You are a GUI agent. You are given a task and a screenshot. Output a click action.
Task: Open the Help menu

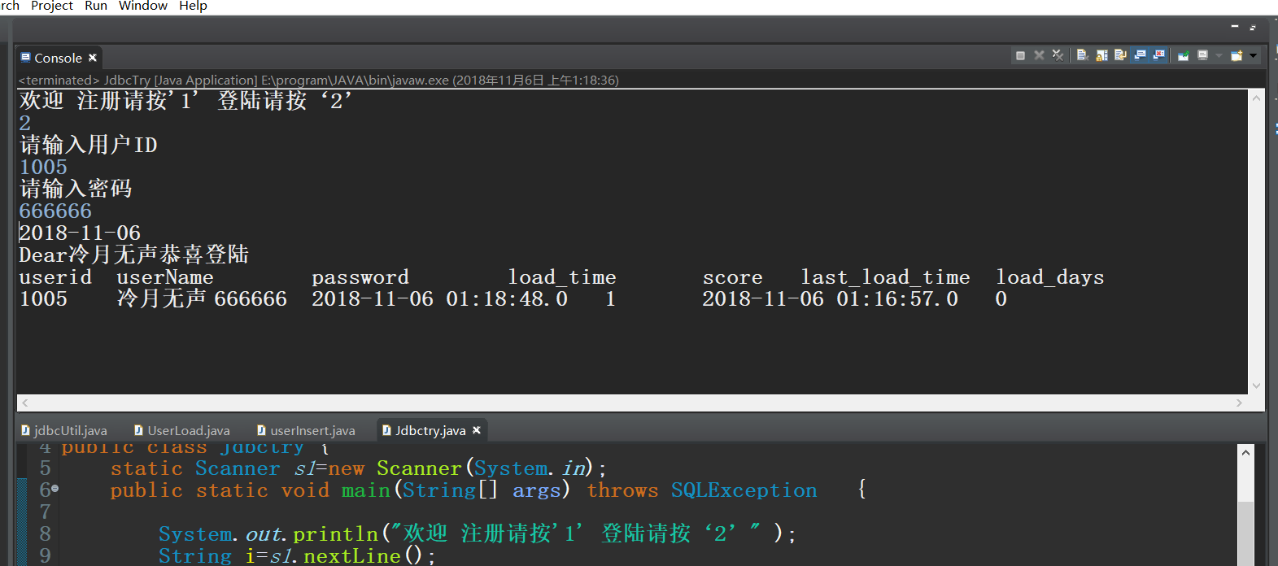(193, 6)
